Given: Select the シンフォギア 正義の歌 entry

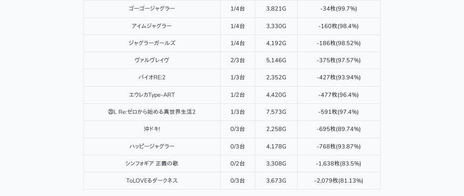Looking at the screenshot, I should tap(152, 163).
